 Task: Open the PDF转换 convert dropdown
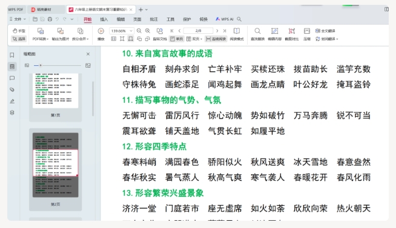pyautogui.click(x=41, y=34)
